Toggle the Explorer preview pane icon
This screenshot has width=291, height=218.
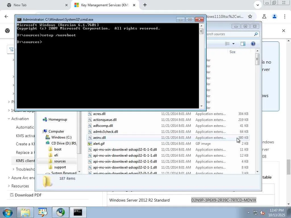tap(243, 44)
